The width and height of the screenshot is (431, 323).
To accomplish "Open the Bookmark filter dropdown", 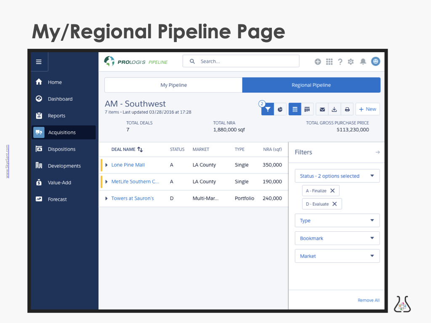I will pyautogui.click(x=337, y=238).
